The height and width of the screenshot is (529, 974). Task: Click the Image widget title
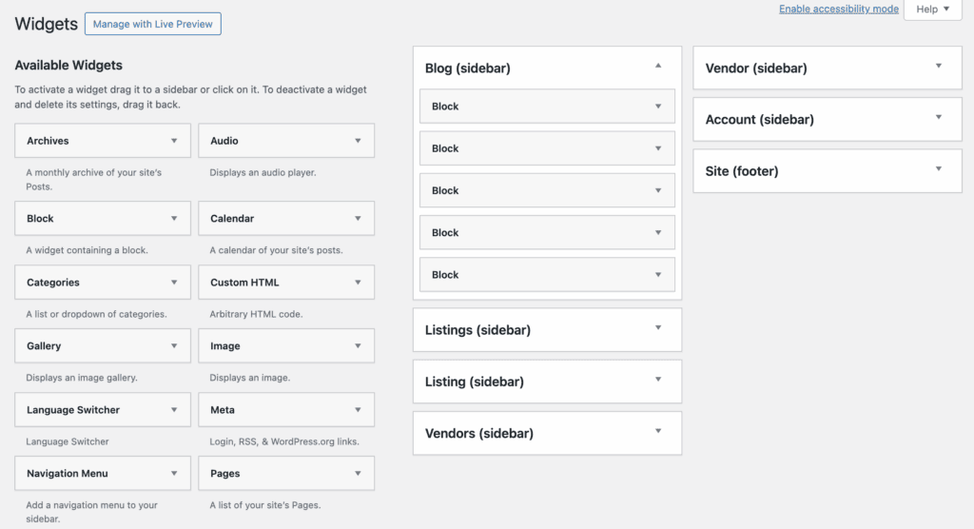[x=225, y=346]
